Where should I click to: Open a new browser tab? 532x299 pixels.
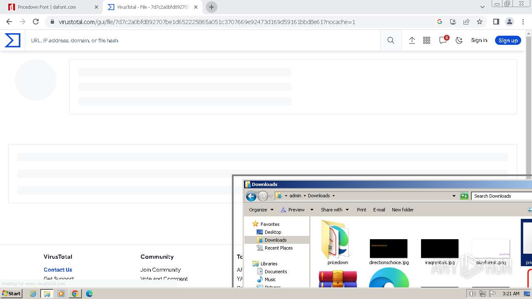coord(212,7)
